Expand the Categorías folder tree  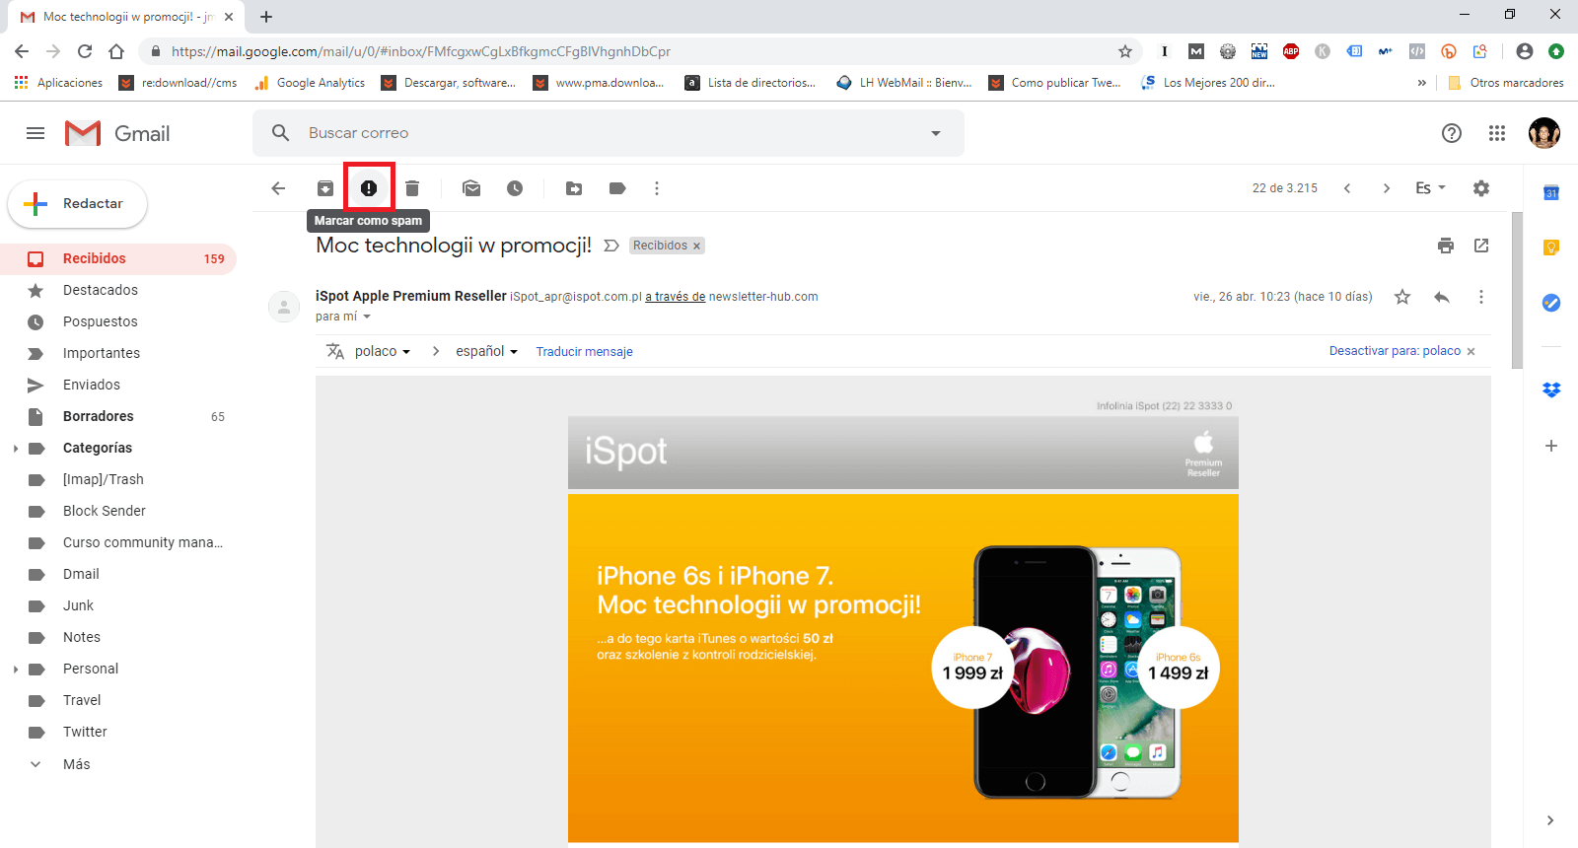pyautogui.click(x=16, y=449)
